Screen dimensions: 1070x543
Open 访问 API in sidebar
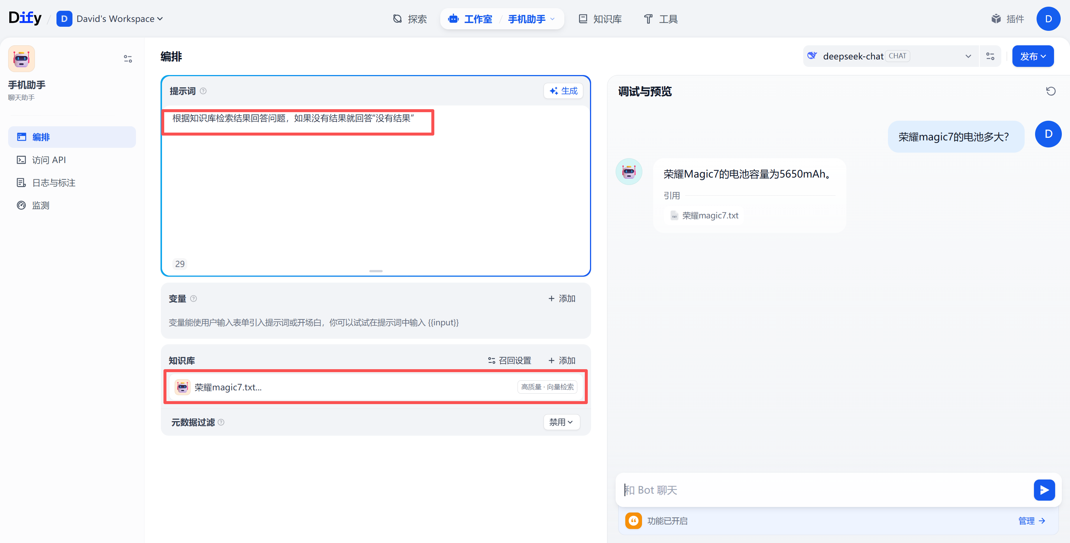49,160
